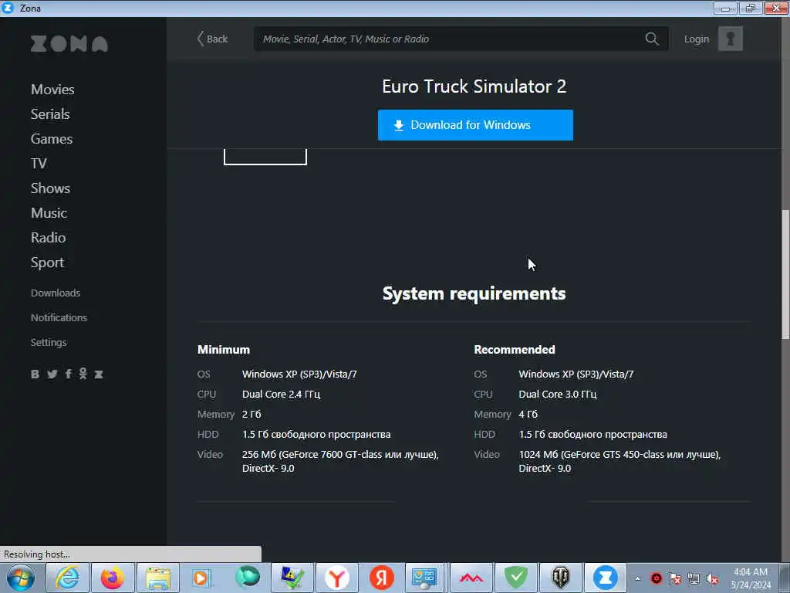Click the System requirements heading
This screenshot has height=593, width=790.
(474, 293)
